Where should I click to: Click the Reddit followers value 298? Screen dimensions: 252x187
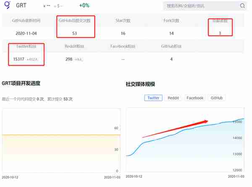69,59
